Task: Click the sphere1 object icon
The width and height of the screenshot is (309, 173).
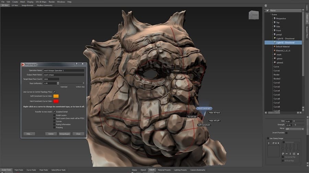Action: pos(275,62)
